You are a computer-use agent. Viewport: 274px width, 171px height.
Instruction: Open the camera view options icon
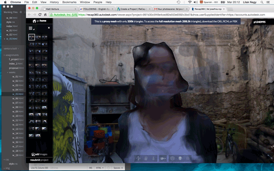[163, 158]
